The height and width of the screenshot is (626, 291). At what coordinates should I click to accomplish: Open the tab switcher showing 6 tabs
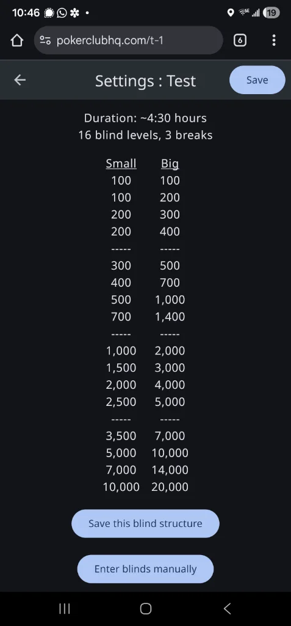pyautogui.click(x=240, y=40)
